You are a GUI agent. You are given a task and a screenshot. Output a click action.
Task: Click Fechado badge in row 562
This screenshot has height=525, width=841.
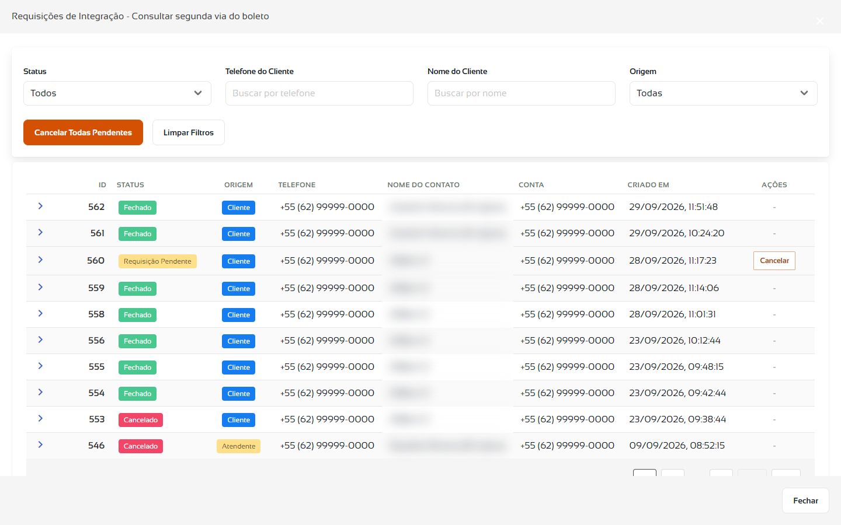pos(137,208)
